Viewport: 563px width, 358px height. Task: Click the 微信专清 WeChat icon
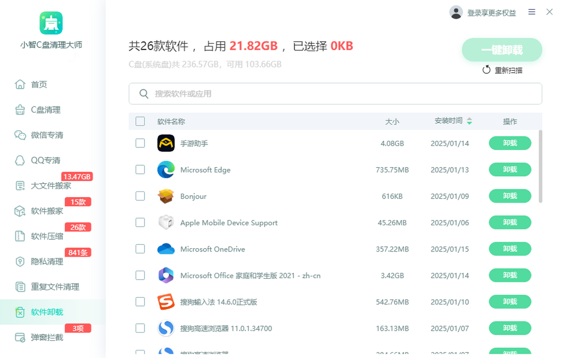pos(20,135)
